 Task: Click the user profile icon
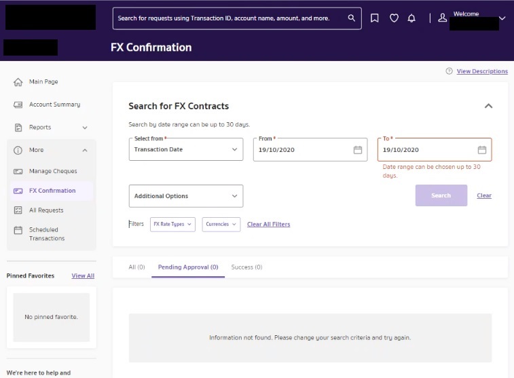click(x=443, y=18)
